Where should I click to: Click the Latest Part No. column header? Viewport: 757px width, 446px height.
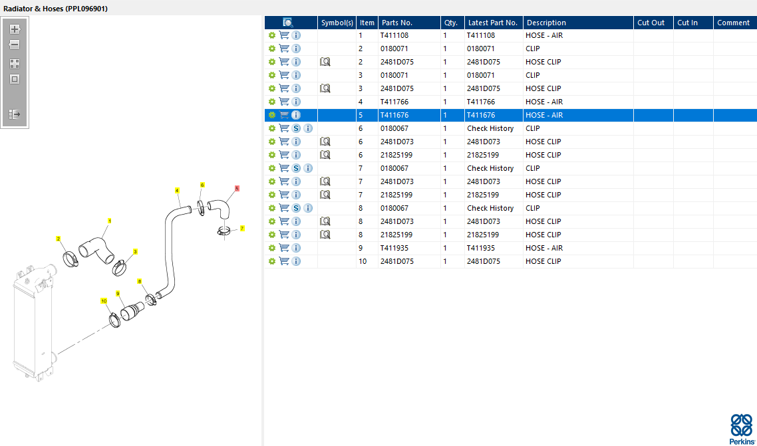pos(494,23)
